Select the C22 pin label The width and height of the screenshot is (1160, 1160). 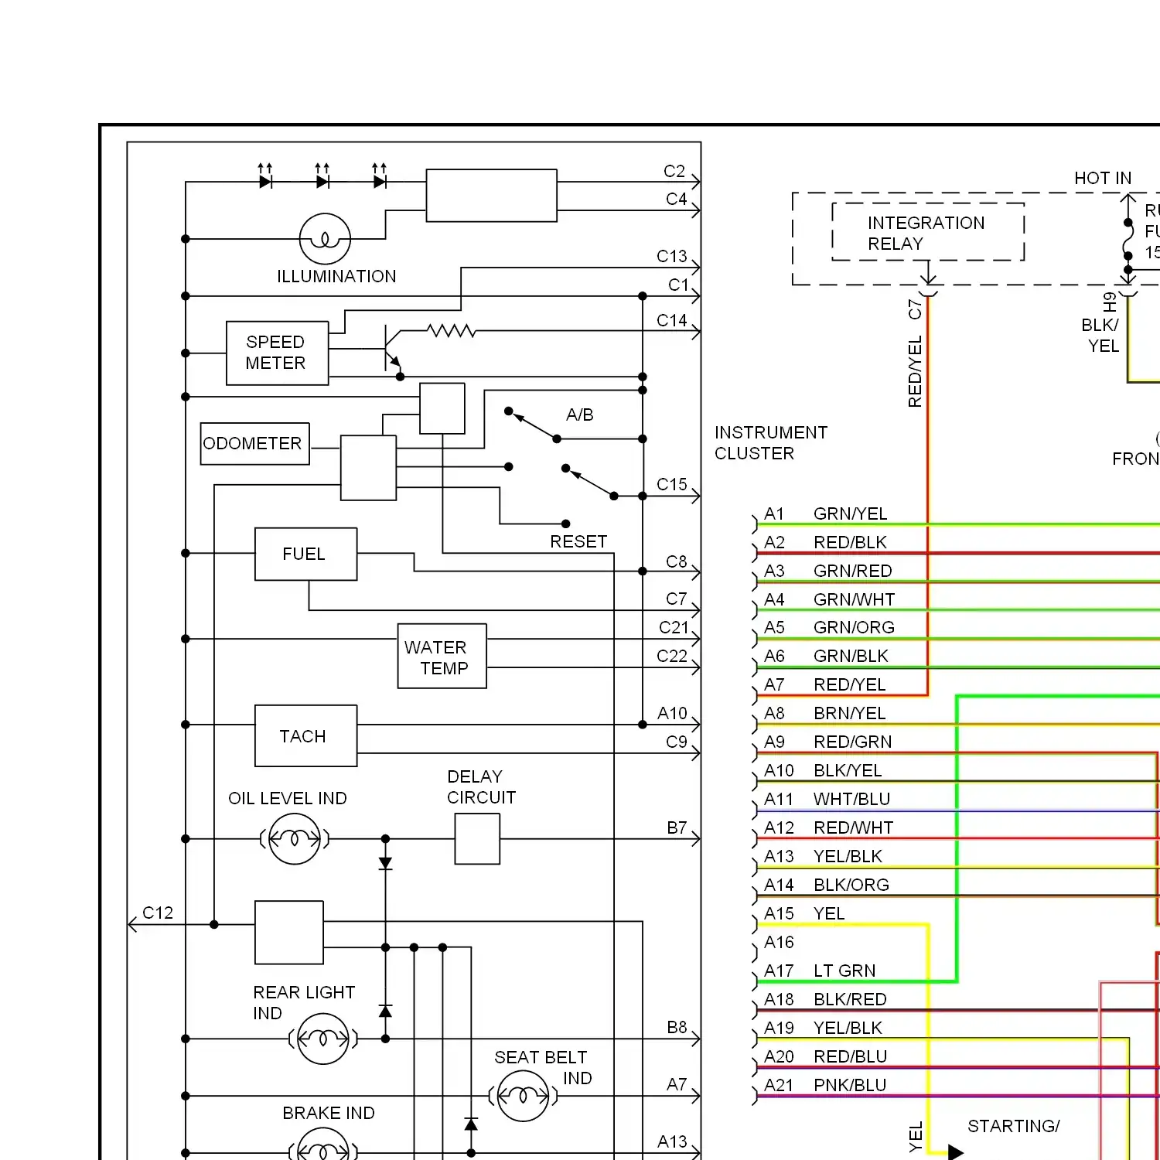point(671,656)
